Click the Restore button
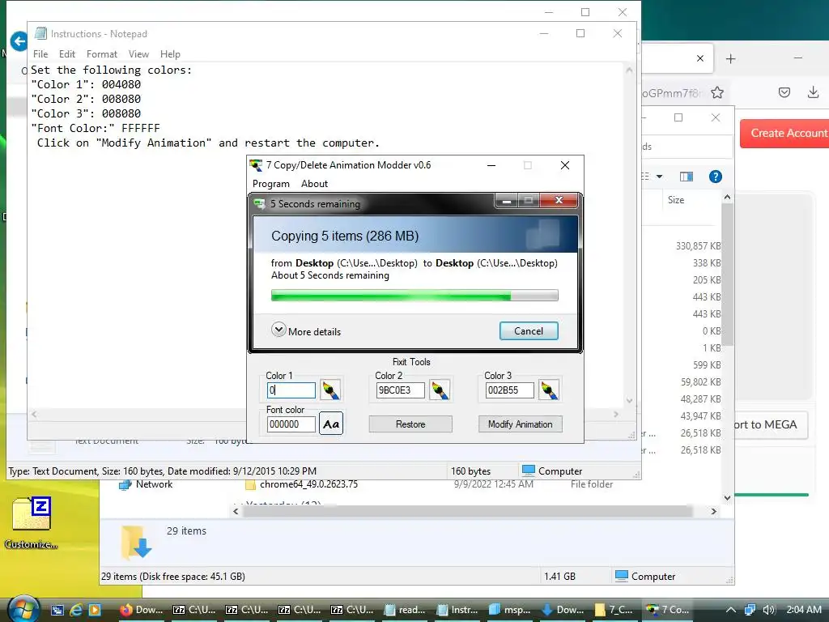The image size is (829, 622). [x=410, y=424]
